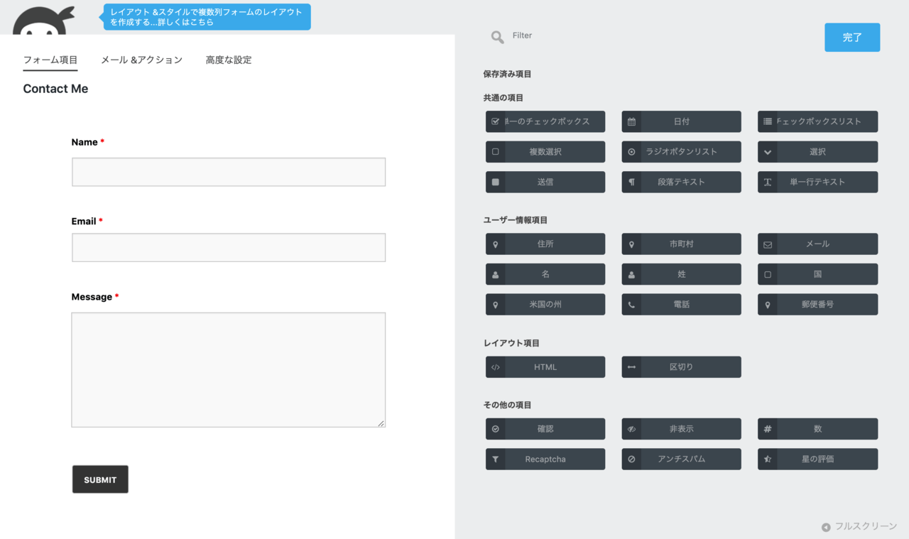The height and width of the screenshot is (539, 909).
Task: Add the 米国の州 state field
Action: 545,305
